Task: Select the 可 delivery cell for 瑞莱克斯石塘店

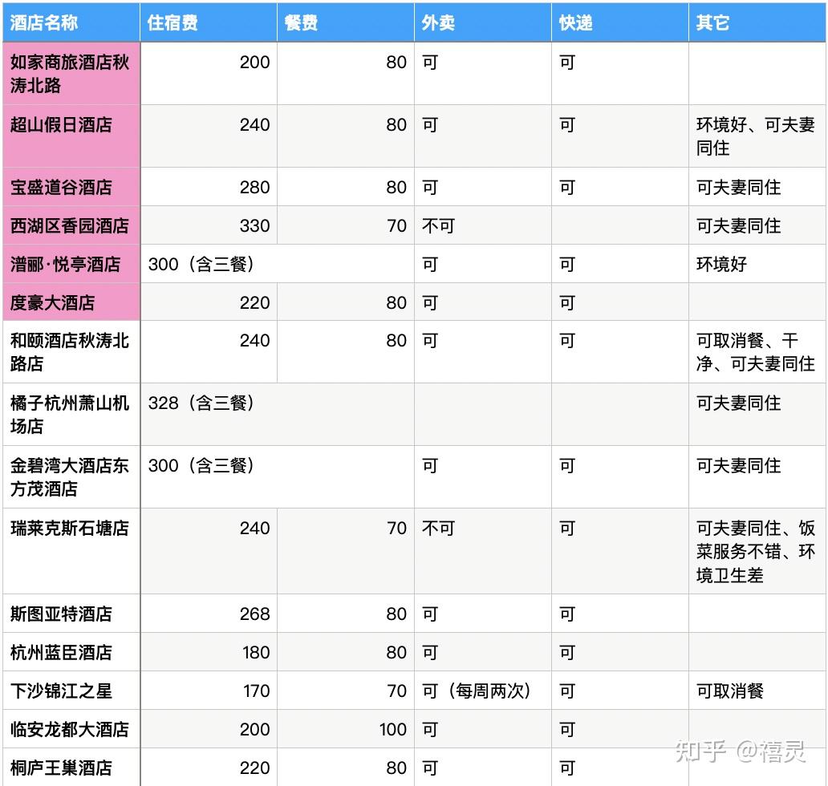Action: pyautogui.click(x=620, y=551)
